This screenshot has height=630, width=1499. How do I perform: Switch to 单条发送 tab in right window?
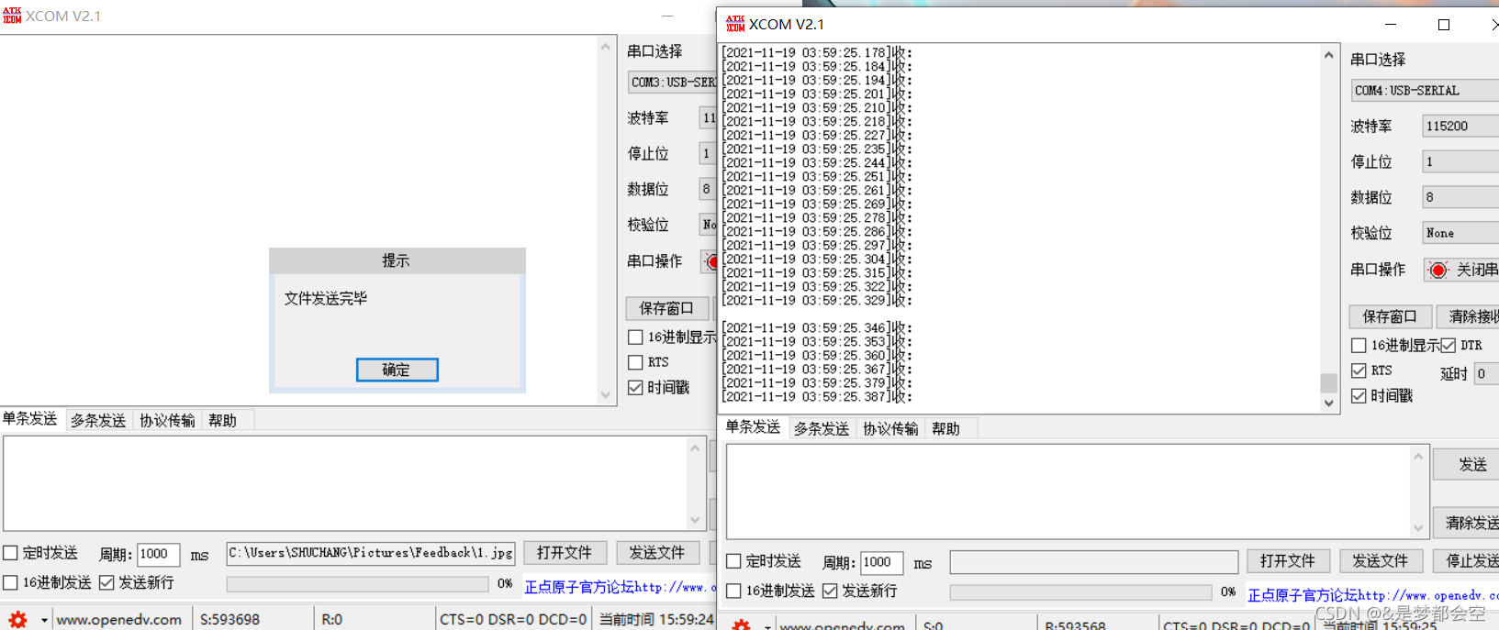(x=754, y=427)
